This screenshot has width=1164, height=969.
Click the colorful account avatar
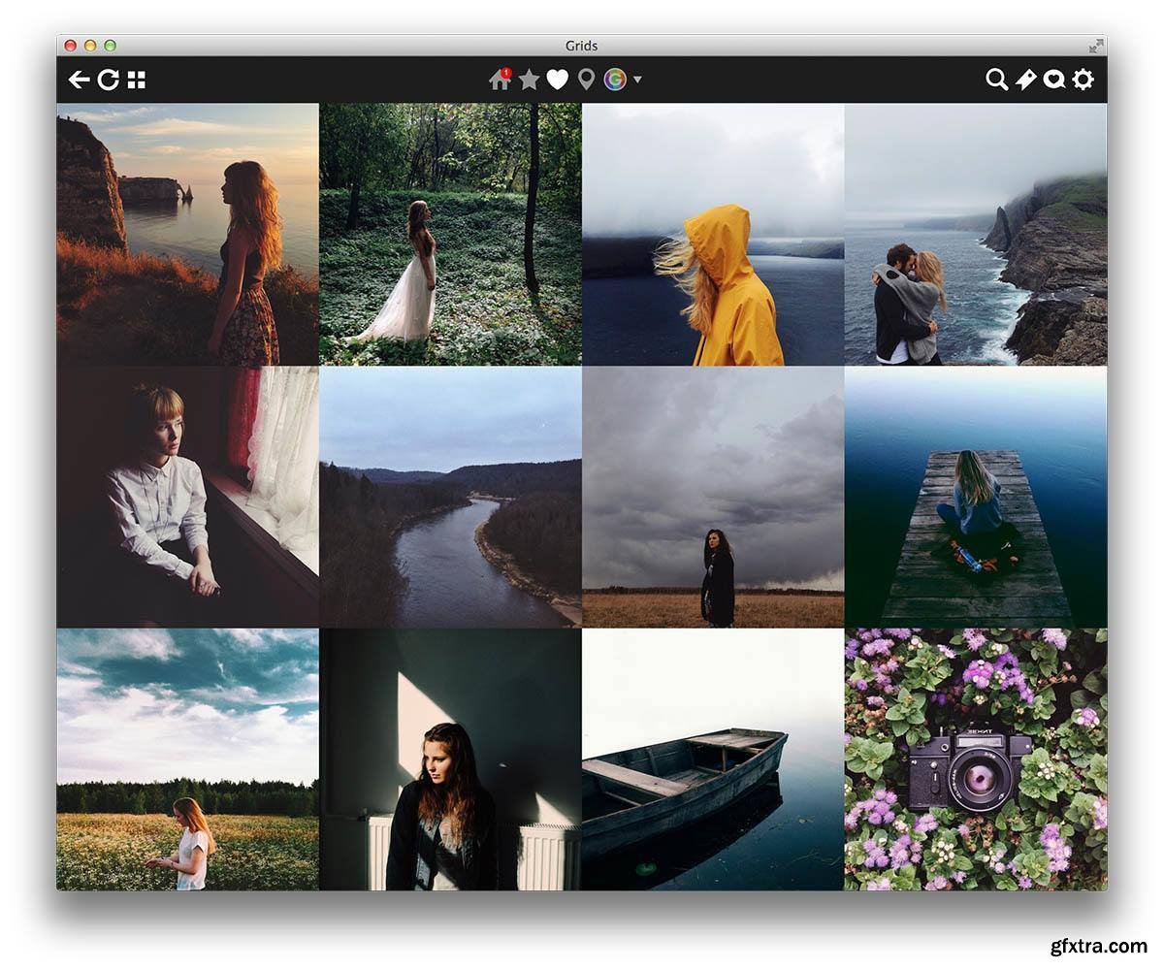pyautogui.click(x=615, y=80)
